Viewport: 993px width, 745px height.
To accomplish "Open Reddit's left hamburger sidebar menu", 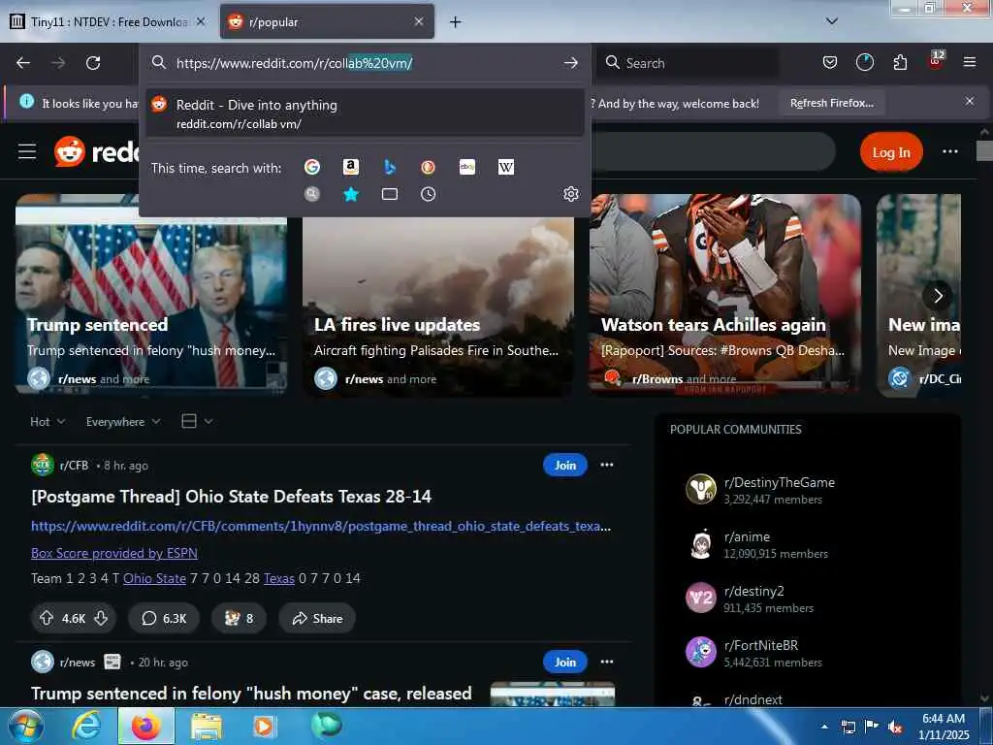I will [27, 151].
